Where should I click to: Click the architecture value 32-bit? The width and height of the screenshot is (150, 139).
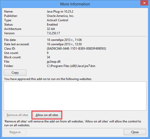(x=51, y=29)
